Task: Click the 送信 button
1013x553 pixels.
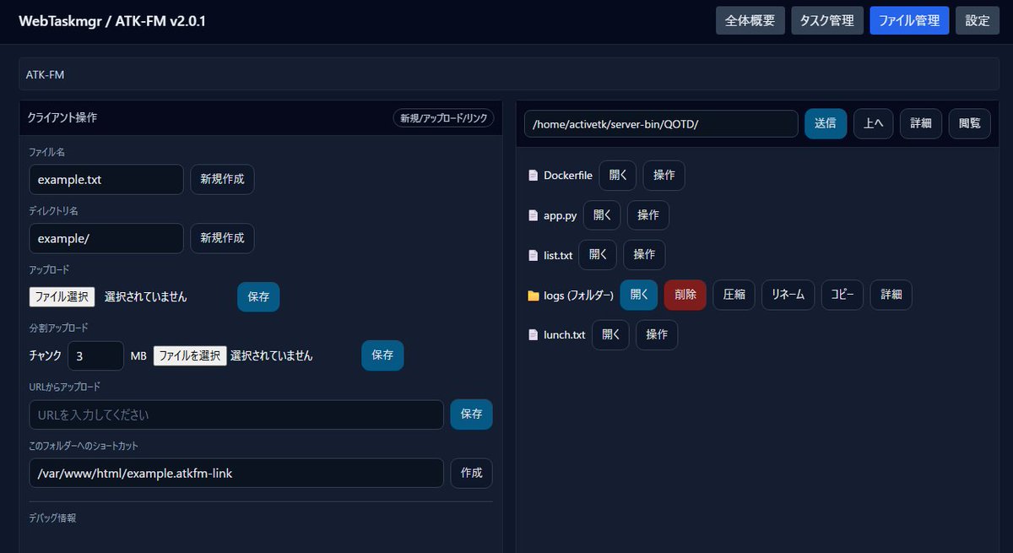Action: click(826, 123)
